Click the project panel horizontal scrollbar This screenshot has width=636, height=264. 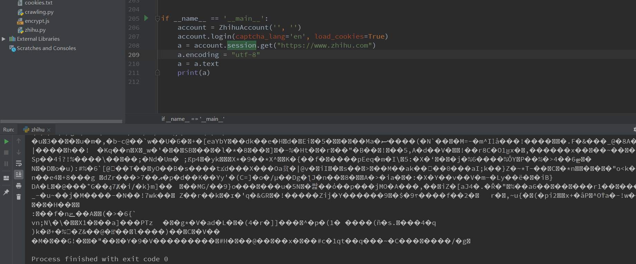[61, 121]
